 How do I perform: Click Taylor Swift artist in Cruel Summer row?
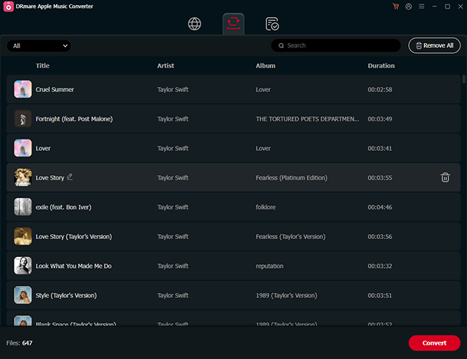pos(172,90)
